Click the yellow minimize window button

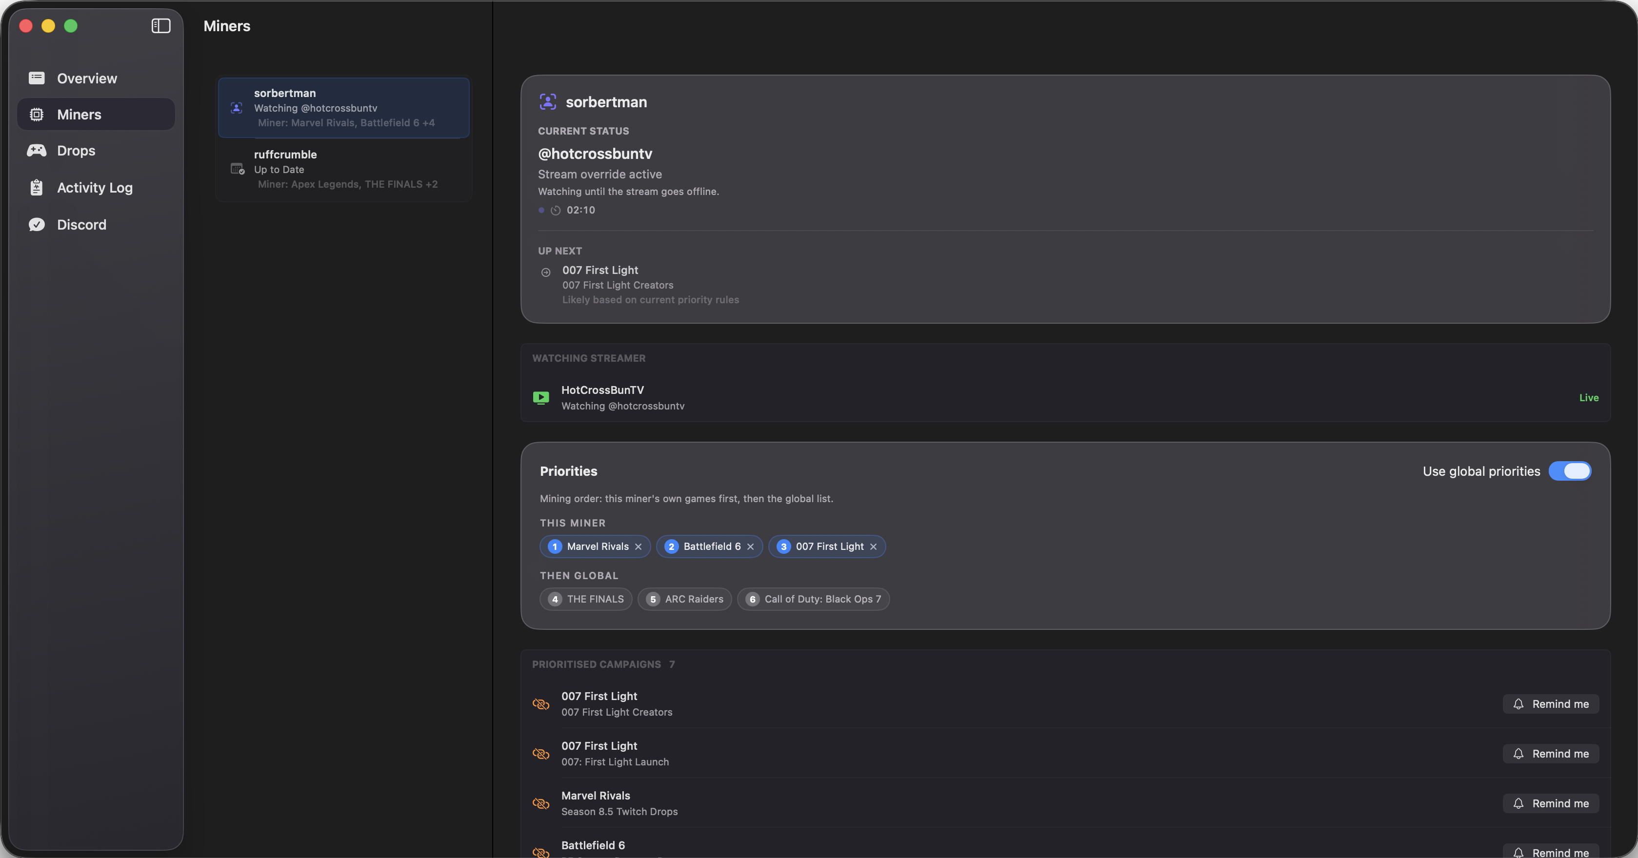pos(48,25)
